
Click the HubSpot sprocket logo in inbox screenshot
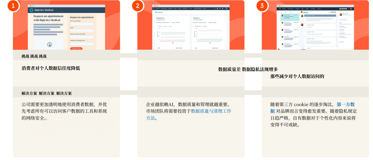click(x=279, y=9)
